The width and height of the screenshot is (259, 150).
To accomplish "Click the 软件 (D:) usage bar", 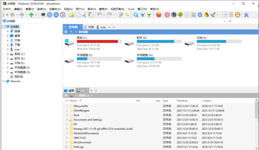I will [159, 41].
